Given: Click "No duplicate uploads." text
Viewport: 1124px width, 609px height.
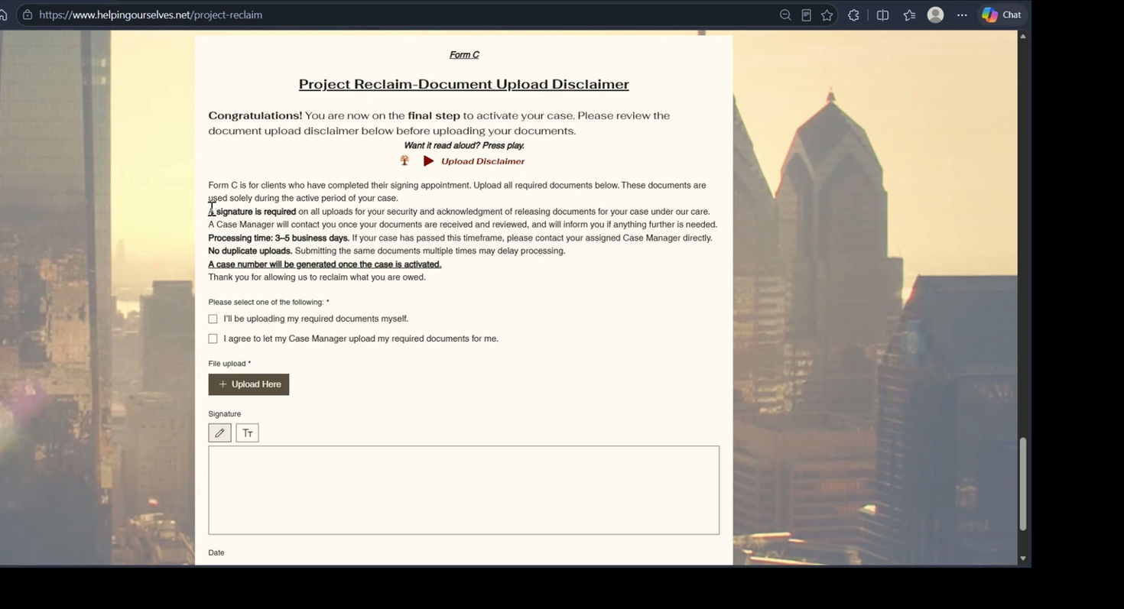Looking at the screenshot, I should tap(250, 251).
